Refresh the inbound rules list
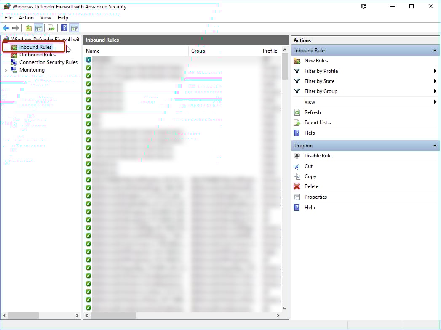The height and width of the screenshot is (330, 441). click(312, 112)
